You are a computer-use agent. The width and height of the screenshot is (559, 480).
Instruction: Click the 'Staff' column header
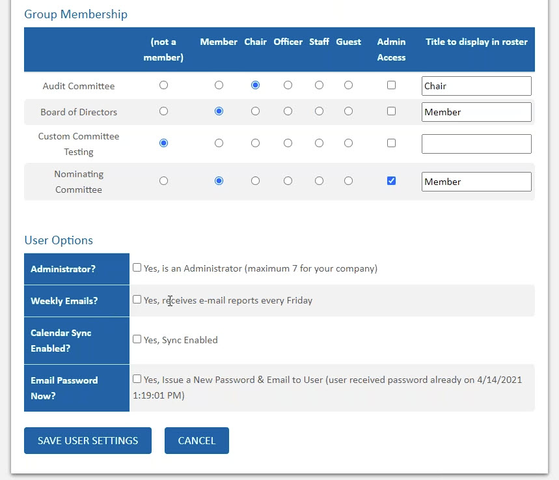[x=319, y=42]
